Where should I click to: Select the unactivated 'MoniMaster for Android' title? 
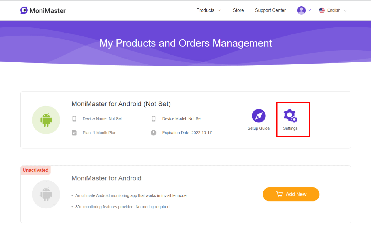click(106, 178)
